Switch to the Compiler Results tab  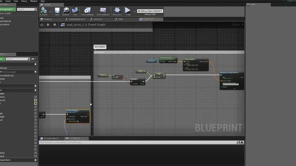click(51, 138)
